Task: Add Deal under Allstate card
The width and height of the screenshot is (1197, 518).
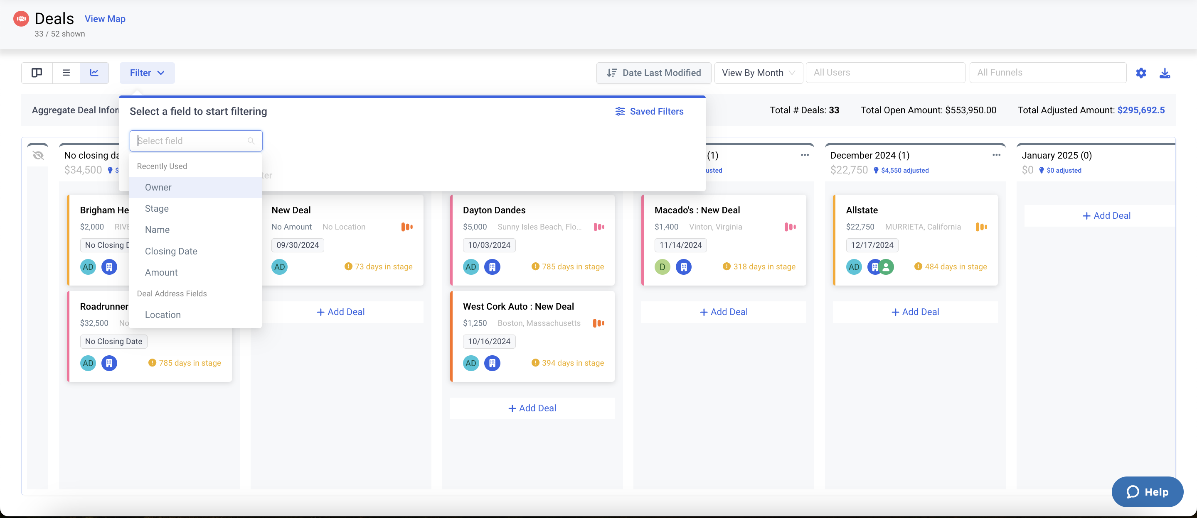Action: pos(915,312)
